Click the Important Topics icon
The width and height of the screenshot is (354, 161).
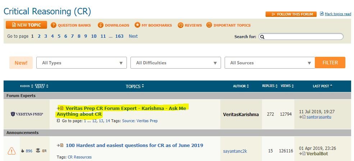(209, 25)
